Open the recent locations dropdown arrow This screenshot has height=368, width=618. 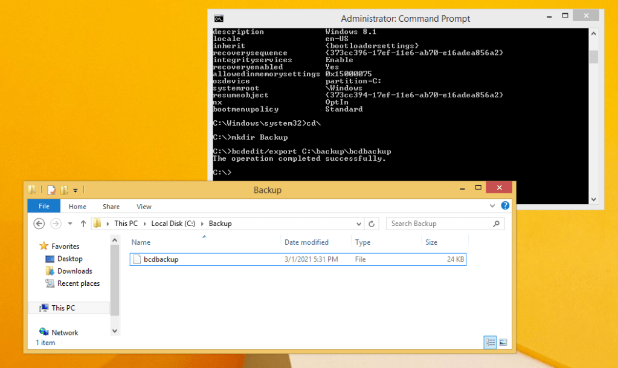click(x=69, y=224)
